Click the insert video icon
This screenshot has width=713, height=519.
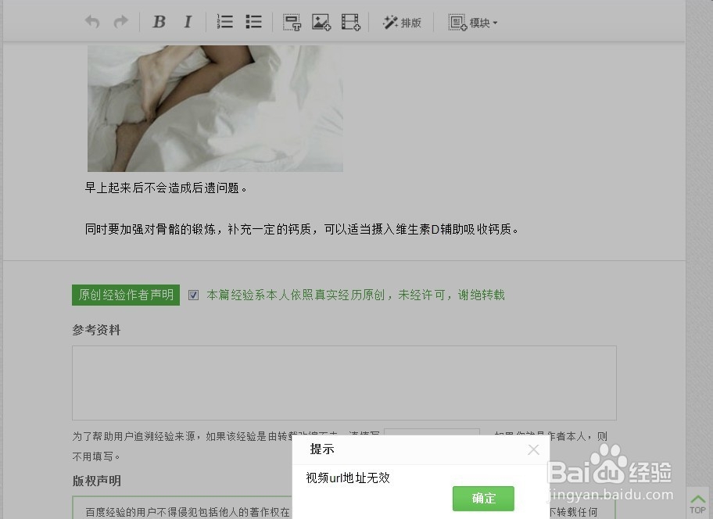(x=349, y=22)
